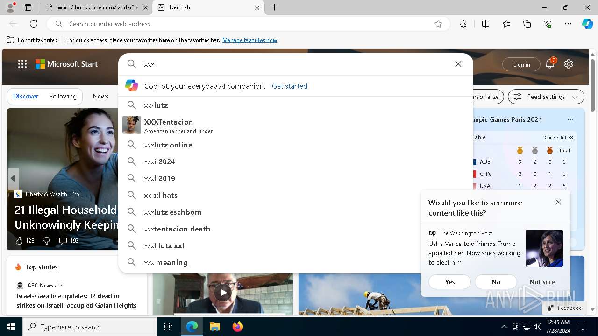Open the Manage favorites now link

coord(249,40)
